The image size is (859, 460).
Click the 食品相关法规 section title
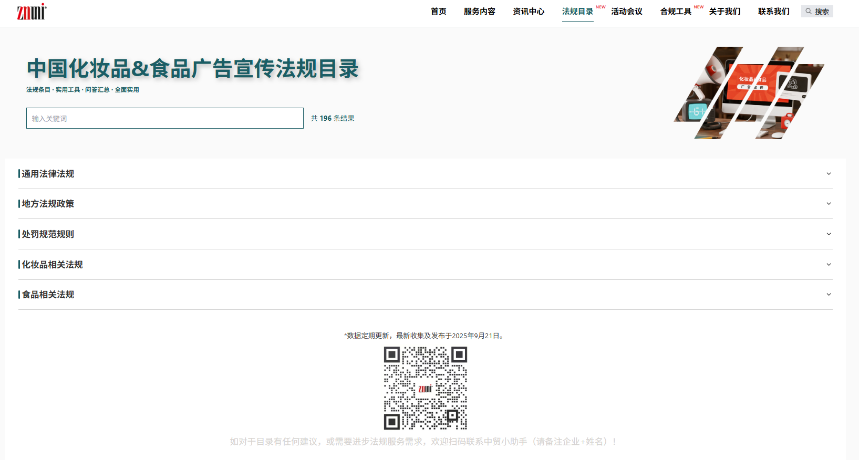pos(48,295)
